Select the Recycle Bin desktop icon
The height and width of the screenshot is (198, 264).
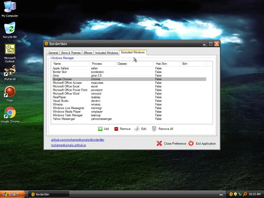click(x=10, y=30)
